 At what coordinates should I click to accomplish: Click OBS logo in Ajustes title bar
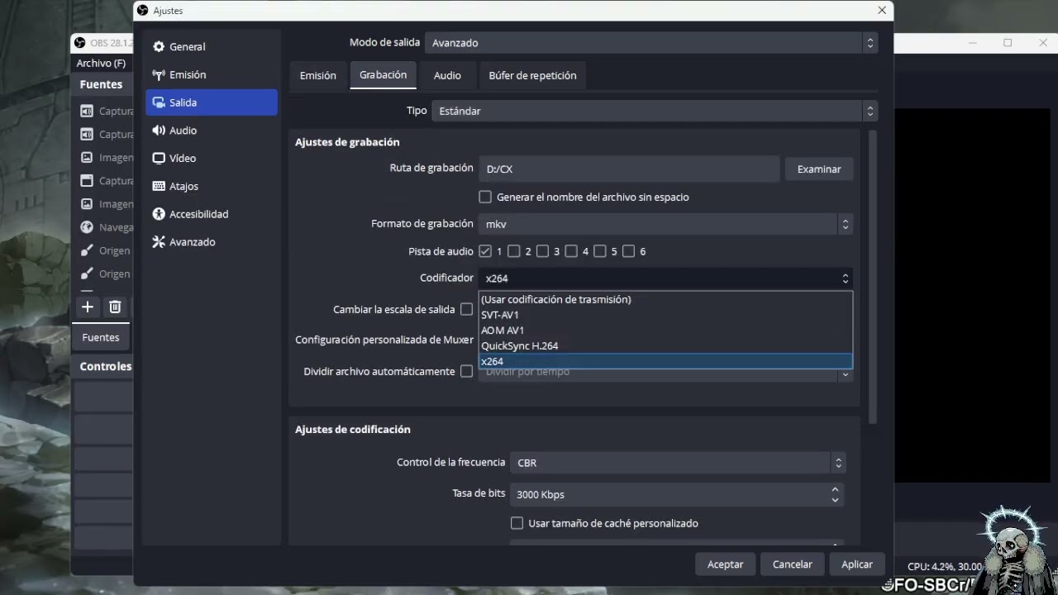pyautogui.click(x=143, y=11)
